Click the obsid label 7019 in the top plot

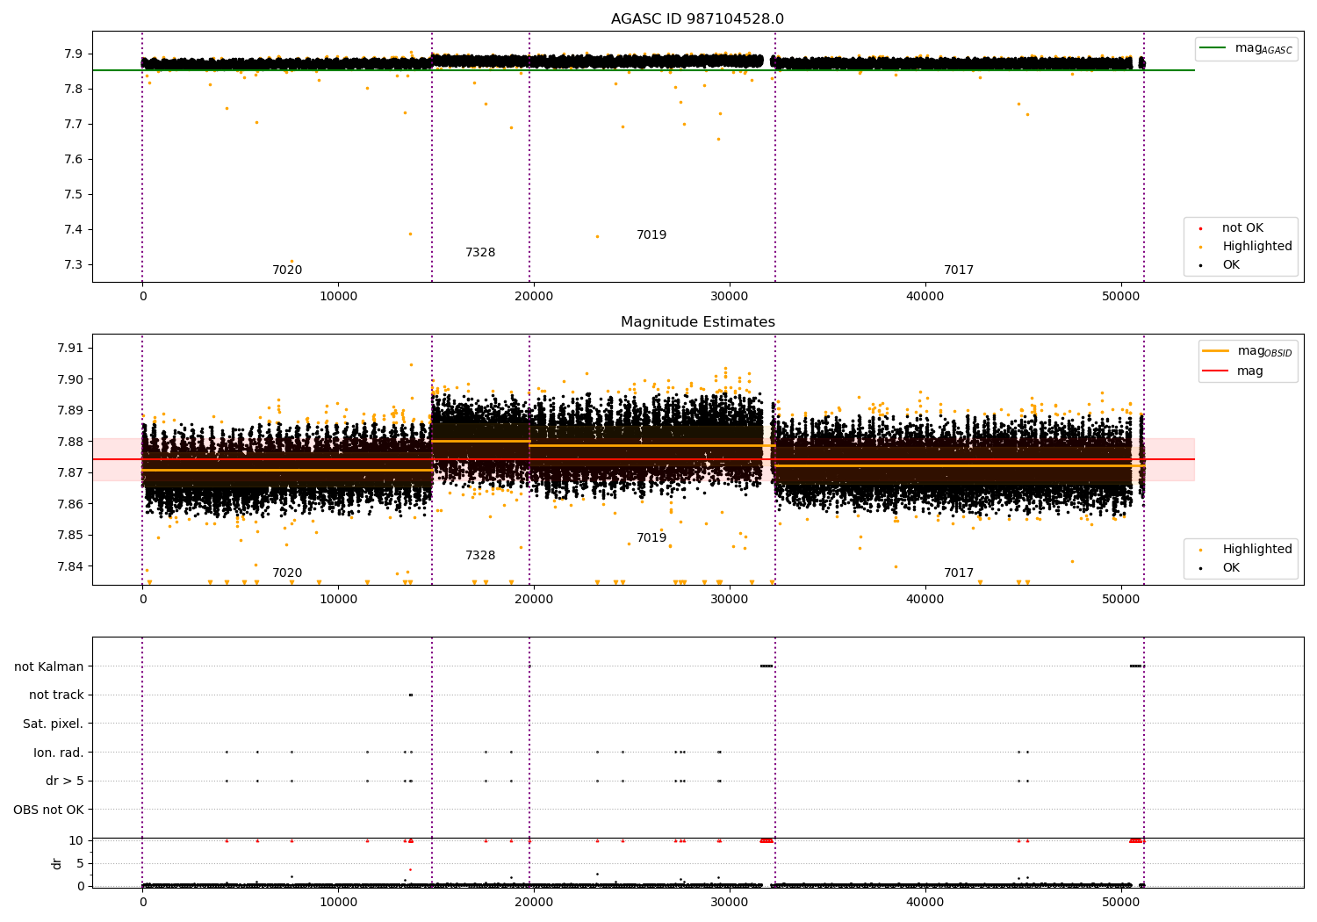(x=651, y=235)
